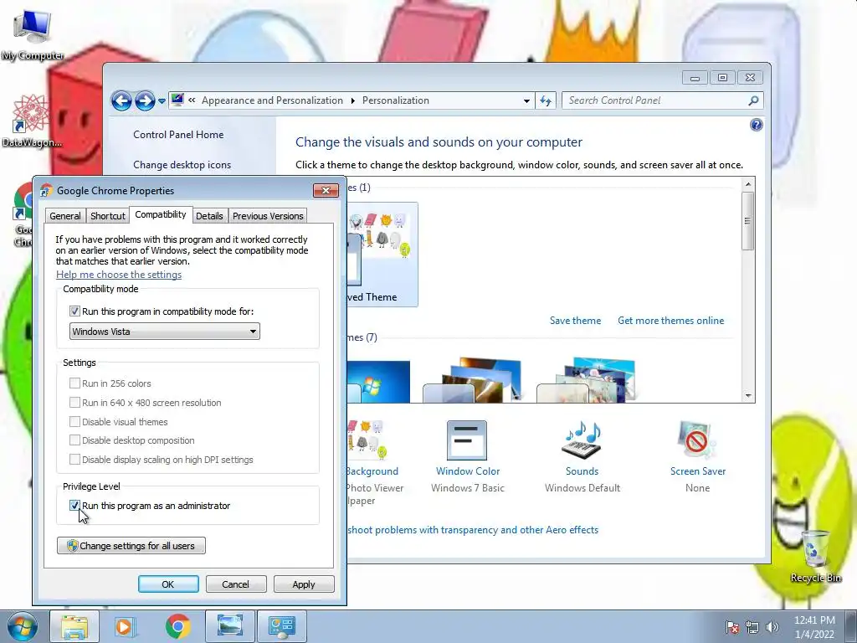Switch to the Shortcut tab

click(108, 216)
